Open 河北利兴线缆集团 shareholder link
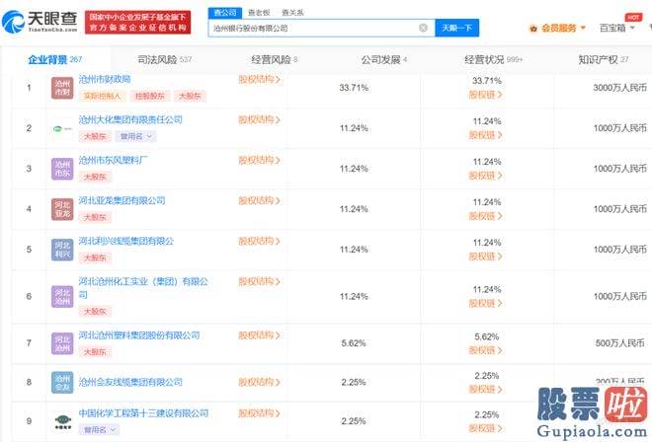 tap(126, 241)
